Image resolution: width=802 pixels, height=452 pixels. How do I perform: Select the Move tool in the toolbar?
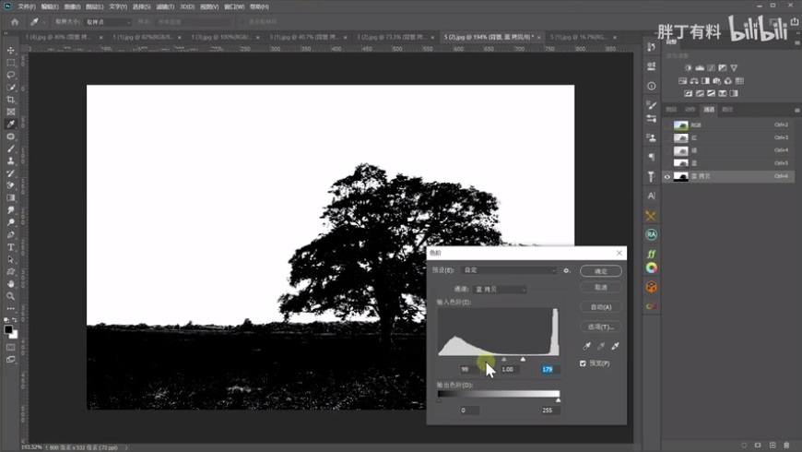pyautogui.click(x=11, y=51)
